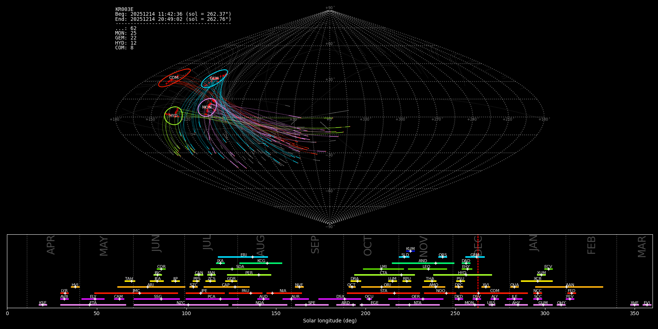Click the OCT month label in gray

[x=368, y=246]
